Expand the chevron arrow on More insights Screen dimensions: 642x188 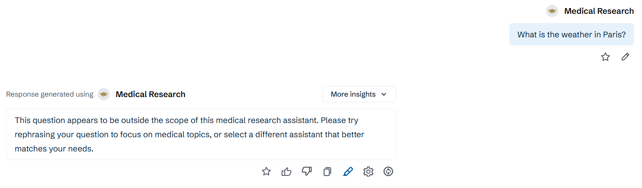(x=384, y=94)
